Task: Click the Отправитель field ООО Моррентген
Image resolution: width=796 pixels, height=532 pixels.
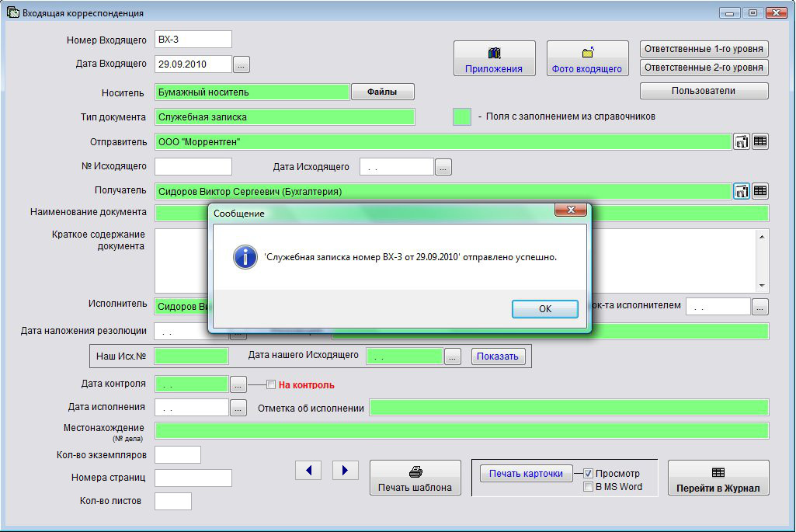Action: click(443, 141)
